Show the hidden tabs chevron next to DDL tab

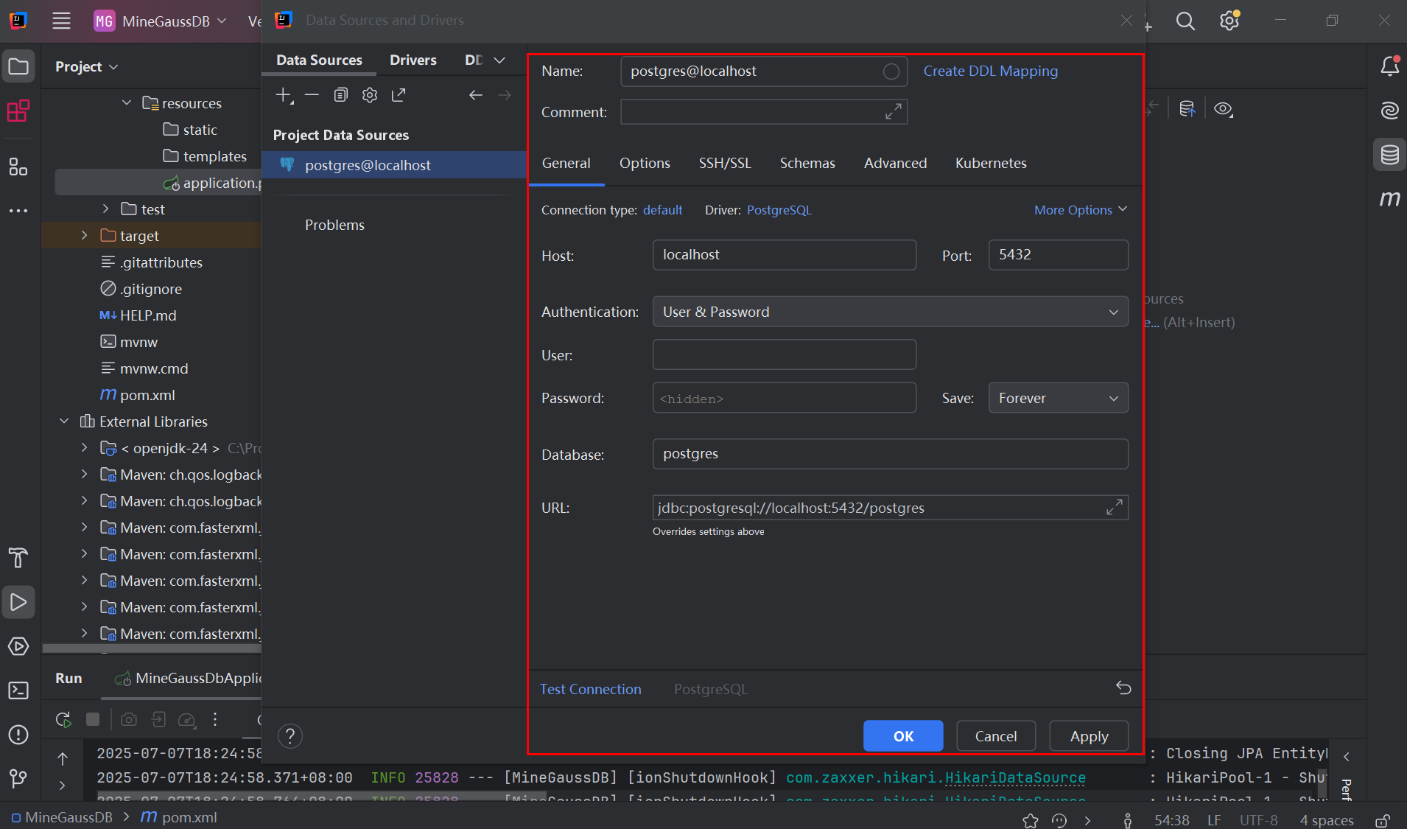tap(499, 60)
